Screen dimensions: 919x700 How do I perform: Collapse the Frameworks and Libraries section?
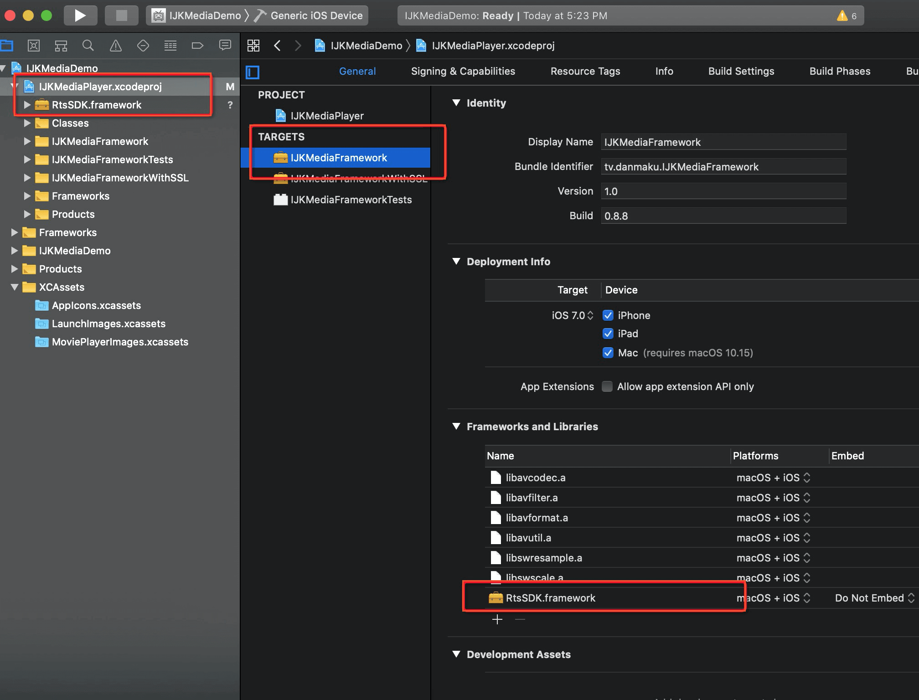(x=456, y=426)
